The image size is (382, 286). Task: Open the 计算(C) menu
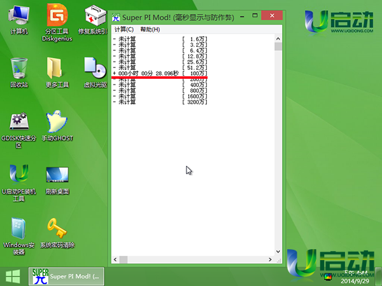pyautogui.click(x=124, y=29)
